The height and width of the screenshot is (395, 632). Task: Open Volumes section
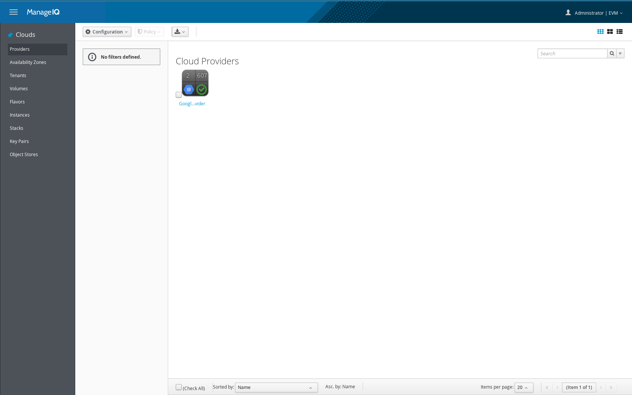[38, 89]
